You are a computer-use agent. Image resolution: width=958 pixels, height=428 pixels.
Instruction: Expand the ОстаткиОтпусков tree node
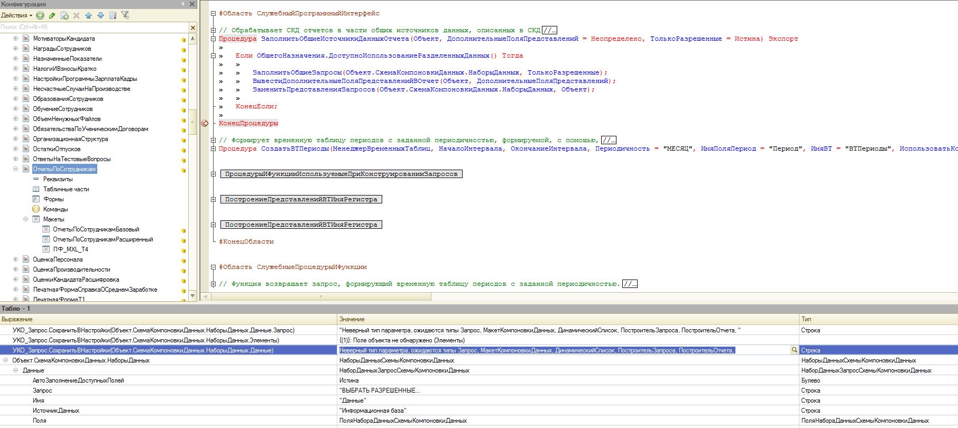point(15,149)
